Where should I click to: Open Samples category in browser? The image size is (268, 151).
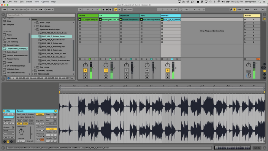[10, 25]
